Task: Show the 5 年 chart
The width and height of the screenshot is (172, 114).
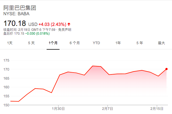Action: (x=140, y=43)
